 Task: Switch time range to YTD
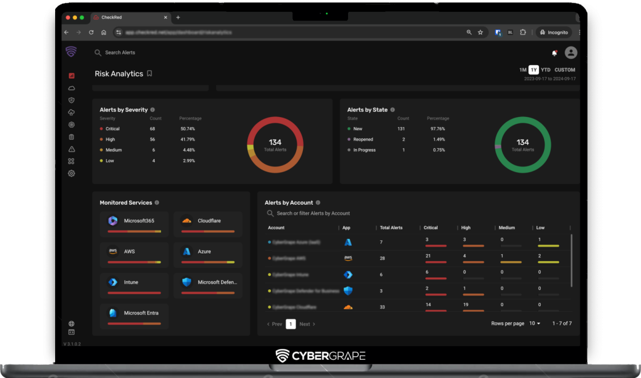point(546,70)
